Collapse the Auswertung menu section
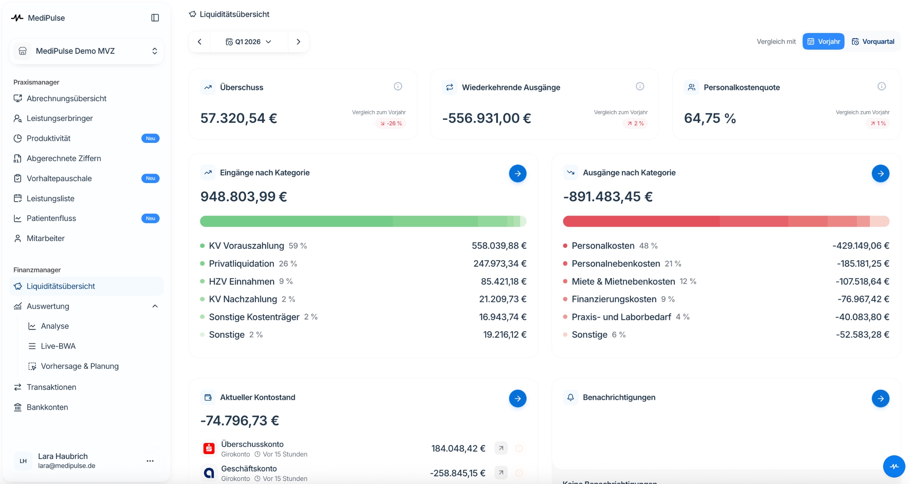The height and width of the screenshot is (484, 910). click(155, 306)
